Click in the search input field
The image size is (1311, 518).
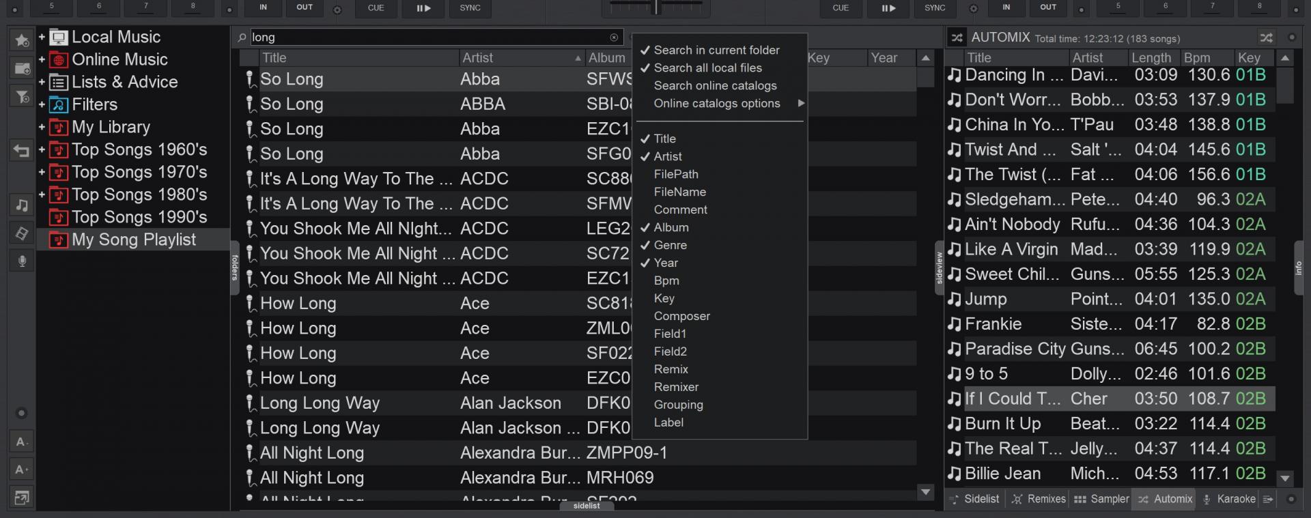click(x=429, y=38)
